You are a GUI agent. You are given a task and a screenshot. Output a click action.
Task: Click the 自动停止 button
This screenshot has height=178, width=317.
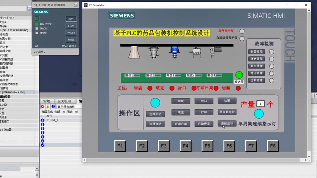(x=204, y=124)
